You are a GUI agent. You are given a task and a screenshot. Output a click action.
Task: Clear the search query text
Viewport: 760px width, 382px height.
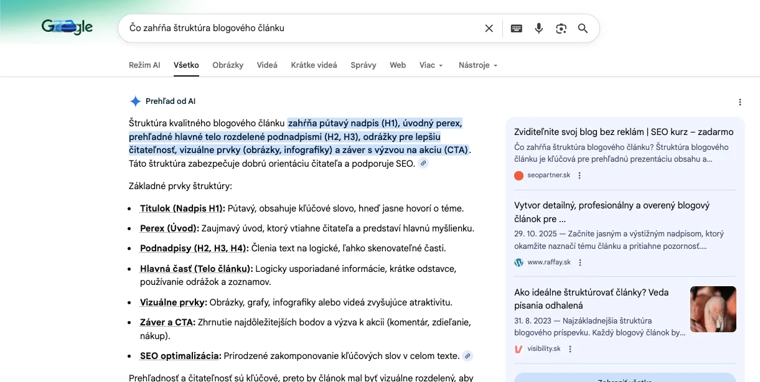coord(489,28)
